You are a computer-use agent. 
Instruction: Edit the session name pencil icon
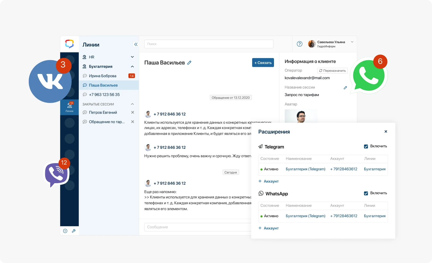pyautogui.click(x=345, y=88)
